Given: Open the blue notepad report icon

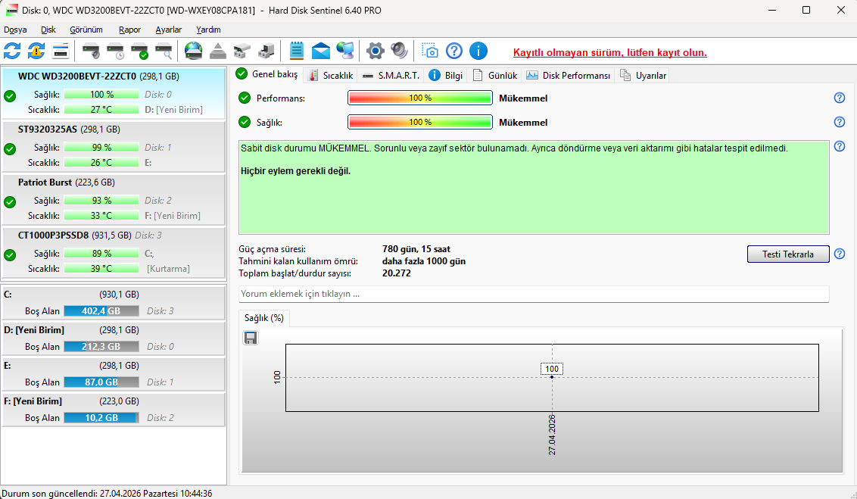Looking at the screenshot, I should click(x=296, y=51).
